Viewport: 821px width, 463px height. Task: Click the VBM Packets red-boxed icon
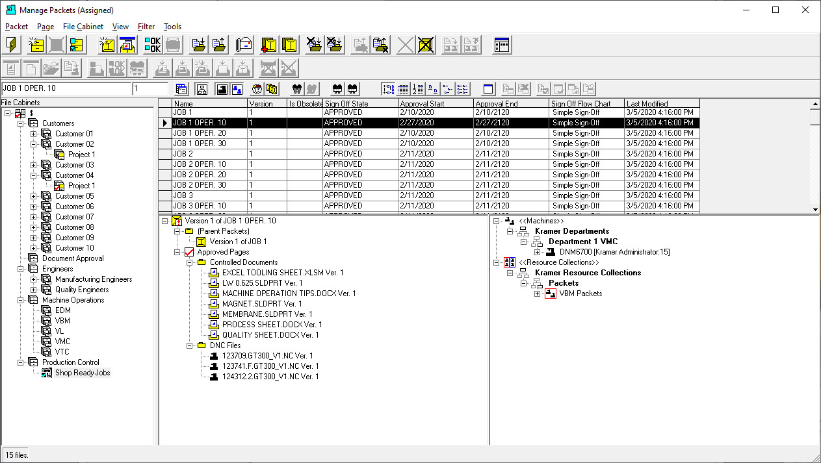click(551, 294)
